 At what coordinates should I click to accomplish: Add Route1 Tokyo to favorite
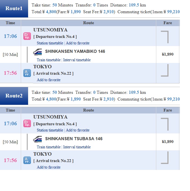coord(49,80)
